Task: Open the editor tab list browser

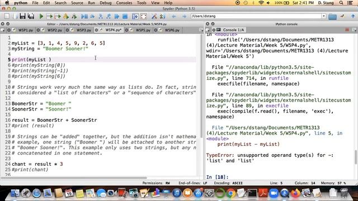Action: point(2,30)
